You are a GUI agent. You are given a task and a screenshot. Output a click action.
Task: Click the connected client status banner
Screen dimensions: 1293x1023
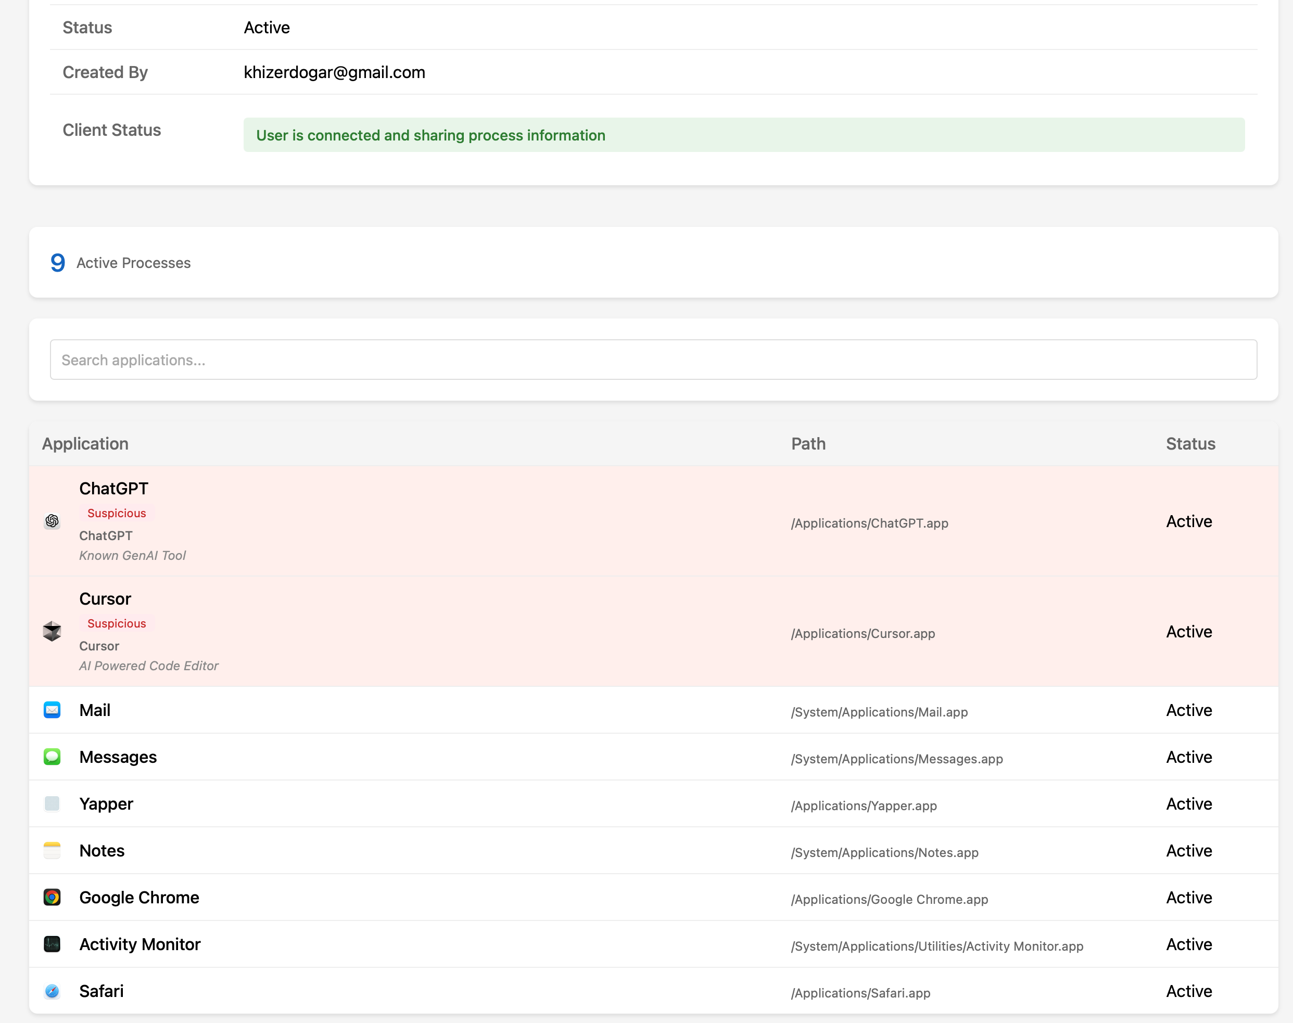[x=743, y=135]
